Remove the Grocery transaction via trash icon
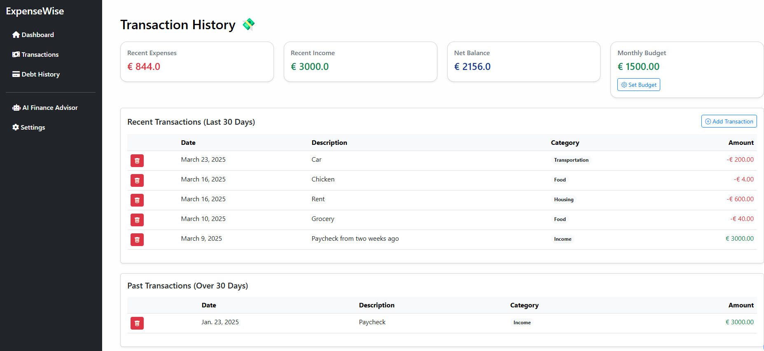The width and height of the screenshot is (764, 351). coord(137,220)
